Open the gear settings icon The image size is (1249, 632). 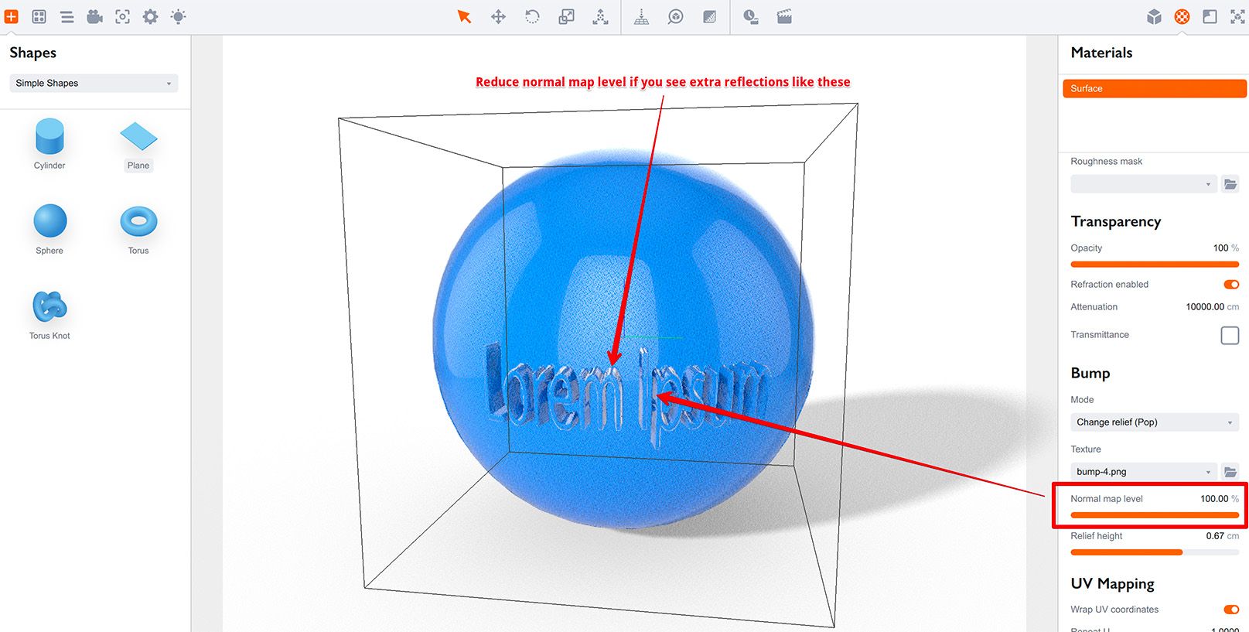pyautogui.click(x=150, y=17)
